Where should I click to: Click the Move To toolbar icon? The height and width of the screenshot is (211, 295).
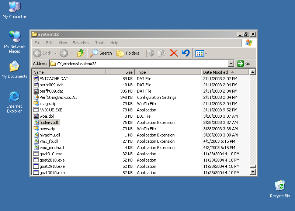150,53
